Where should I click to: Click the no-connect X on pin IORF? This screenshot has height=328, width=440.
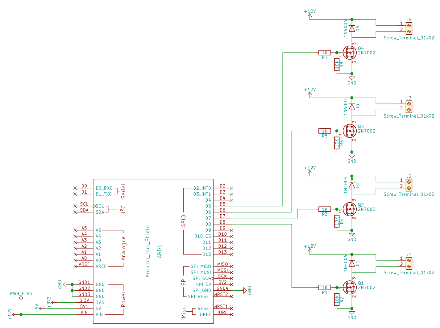[x=231, y=314]
